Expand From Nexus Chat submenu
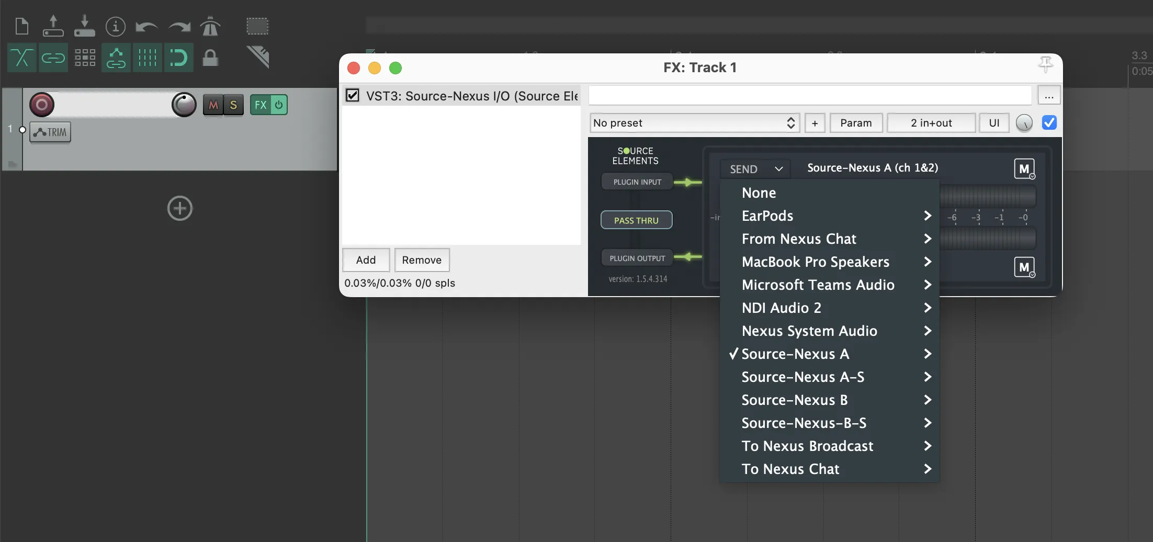 (830, 239)
